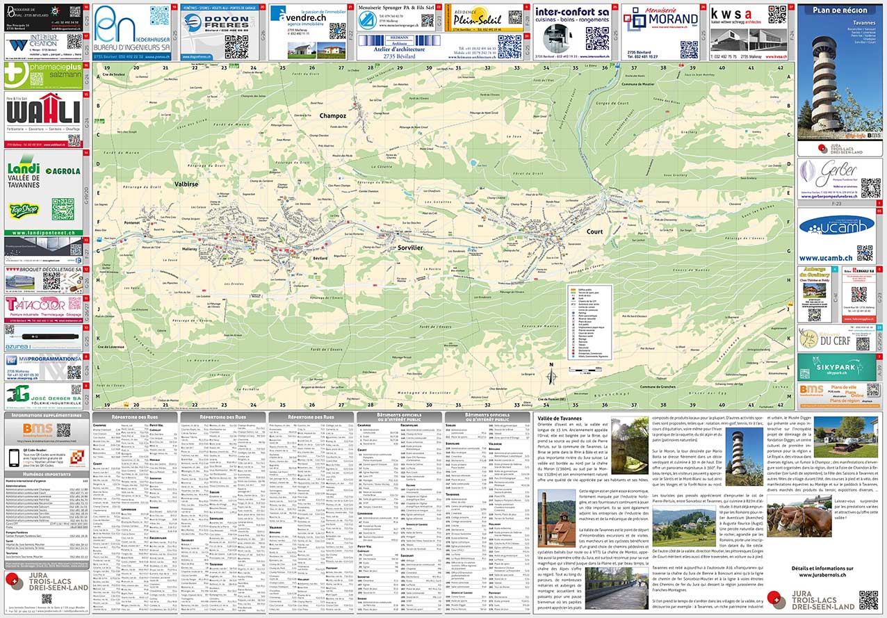Screen dimensions: 887x618
Task: Click the Champoz label on the map
Action: (x=334, y=115)
